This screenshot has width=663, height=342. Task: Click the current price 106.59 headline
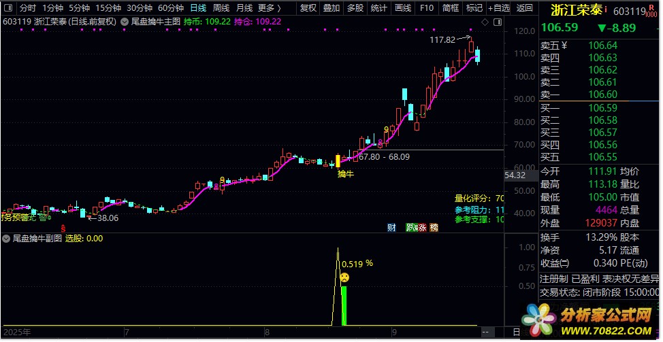pos(560,28)
